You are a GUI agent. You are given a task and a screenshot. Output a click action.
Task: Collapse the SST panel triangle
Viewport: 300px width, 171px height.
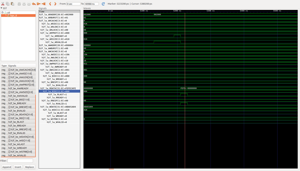[2, 8]
